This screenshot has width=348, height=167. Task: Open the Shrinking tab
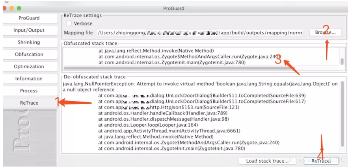click(x=29, y=42)
